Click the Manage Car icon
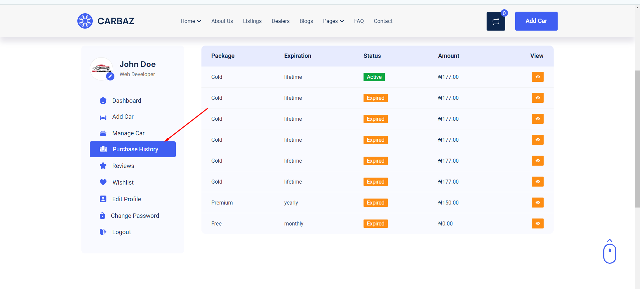Image resolution: width=640 pixels, height=289 pixels. click(x=103, y=133)
